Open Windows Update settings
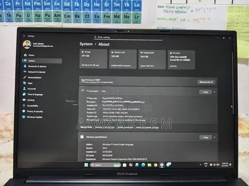The height and width of the screenshot is (186, 249). point(32,117)
